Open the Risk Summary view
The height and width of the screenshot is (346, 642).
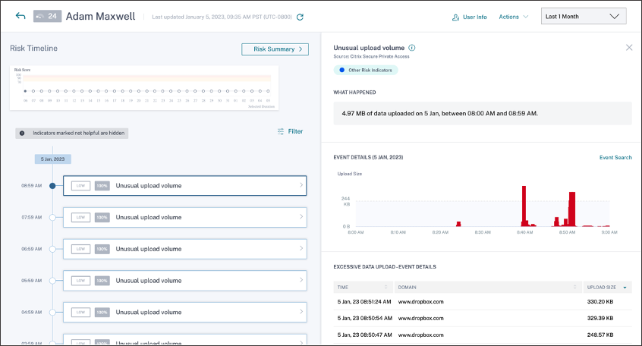pyautogui.click(x=275, y=49)
